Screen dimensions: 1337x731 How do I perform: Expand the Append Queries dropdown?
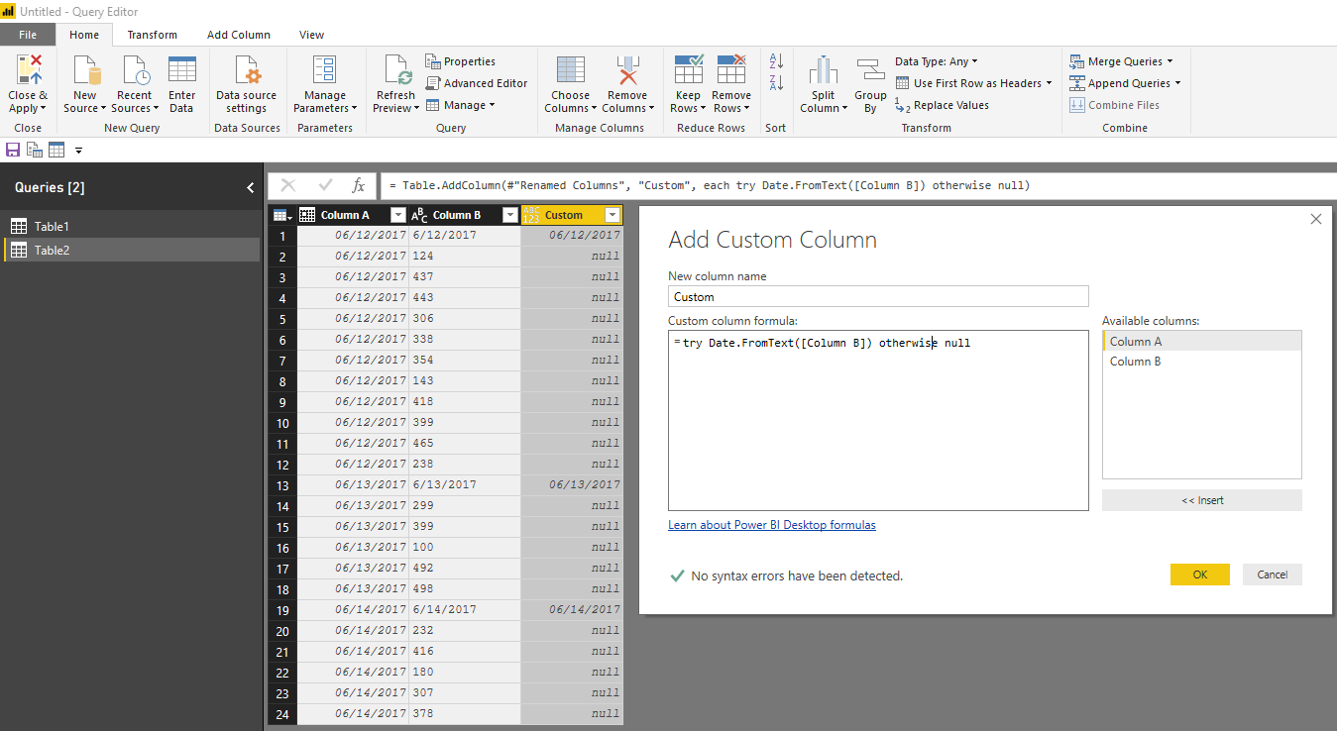(1178, 83)
